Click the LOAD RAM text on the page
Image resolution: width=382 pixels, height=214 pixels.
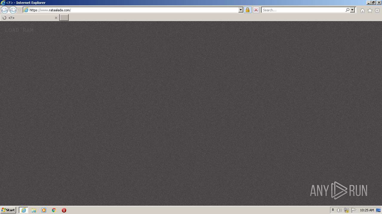19,30
